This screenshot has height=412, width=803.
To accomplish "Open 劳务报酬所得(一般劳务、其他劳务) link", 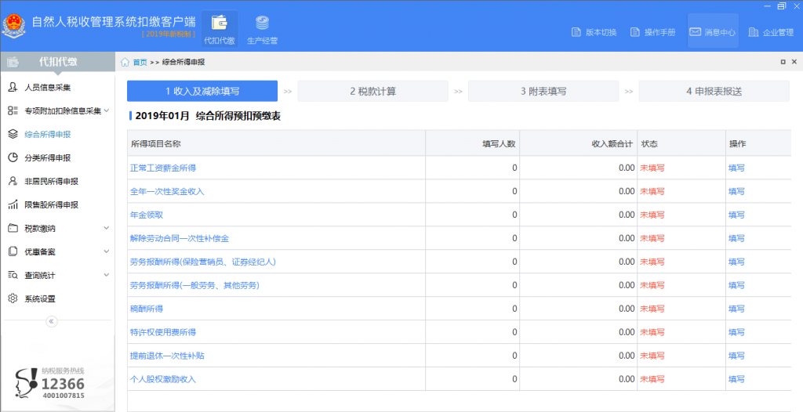I will pyautogui.click(x=194, y=286).
